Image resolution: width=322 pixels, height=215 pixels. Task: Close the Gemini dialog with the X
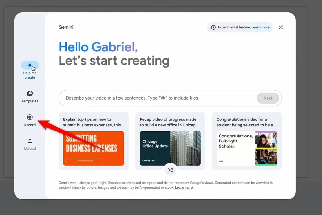pyautogui.click(x=281, y=27)
